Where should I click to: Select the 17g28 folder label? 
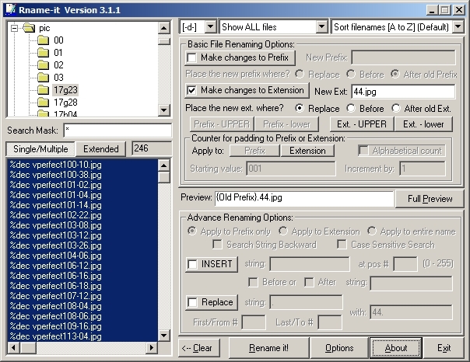pos(65,103)
